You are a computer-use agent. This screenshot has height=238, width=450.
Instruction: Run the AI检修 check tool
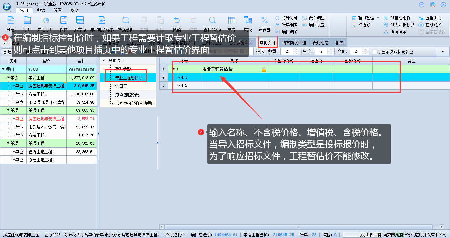(361, 25)
